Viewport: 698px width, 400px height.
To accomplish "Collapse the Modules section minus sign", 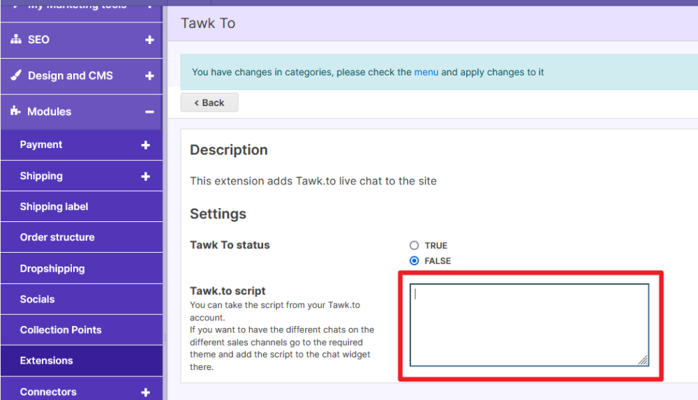I will pyautogui.click(x=149, y=112).
